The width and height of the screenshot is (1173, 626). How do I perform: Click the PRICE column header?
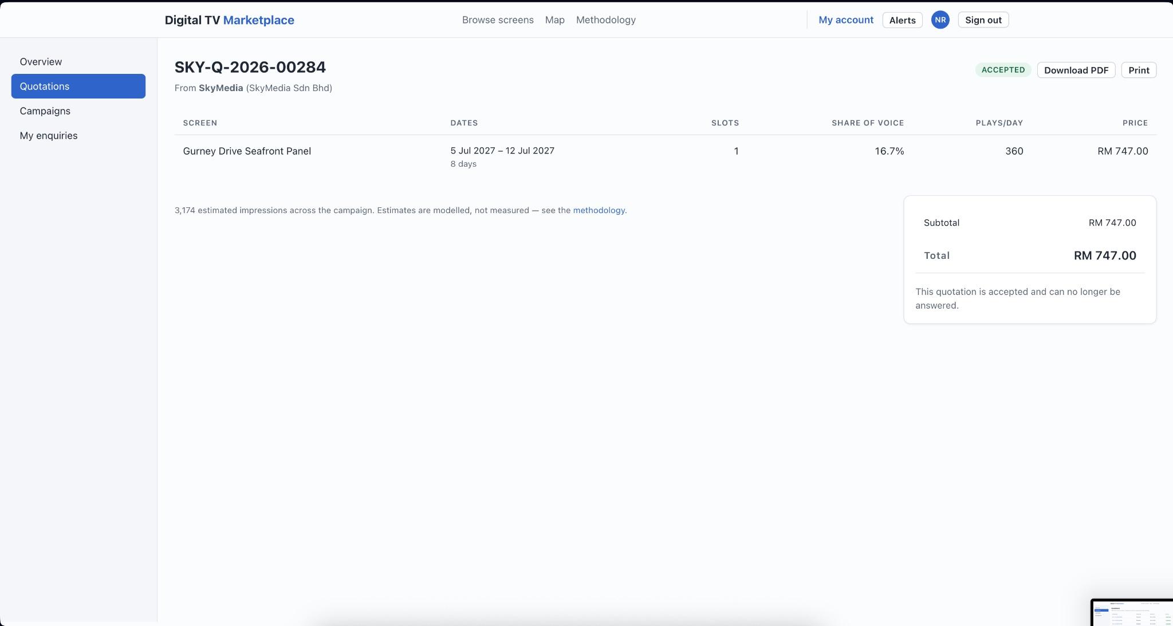[x=1135, y=123]
